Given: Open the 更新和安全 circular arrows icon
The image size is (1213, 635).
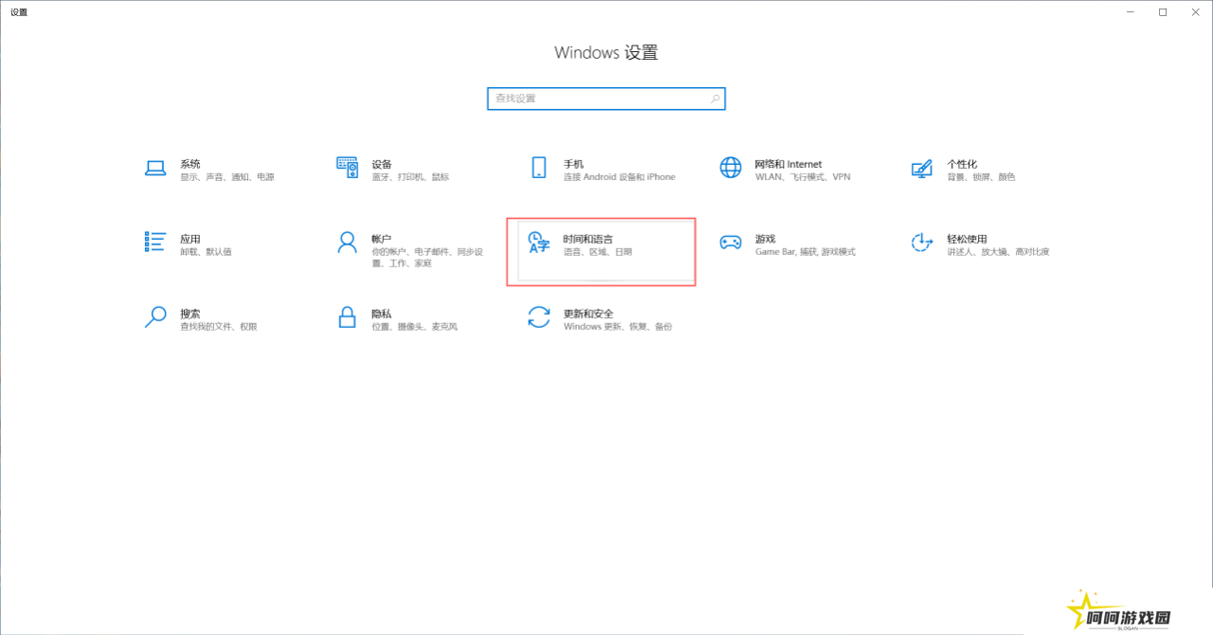Looking at the screenshot, I should coord(538,317).
